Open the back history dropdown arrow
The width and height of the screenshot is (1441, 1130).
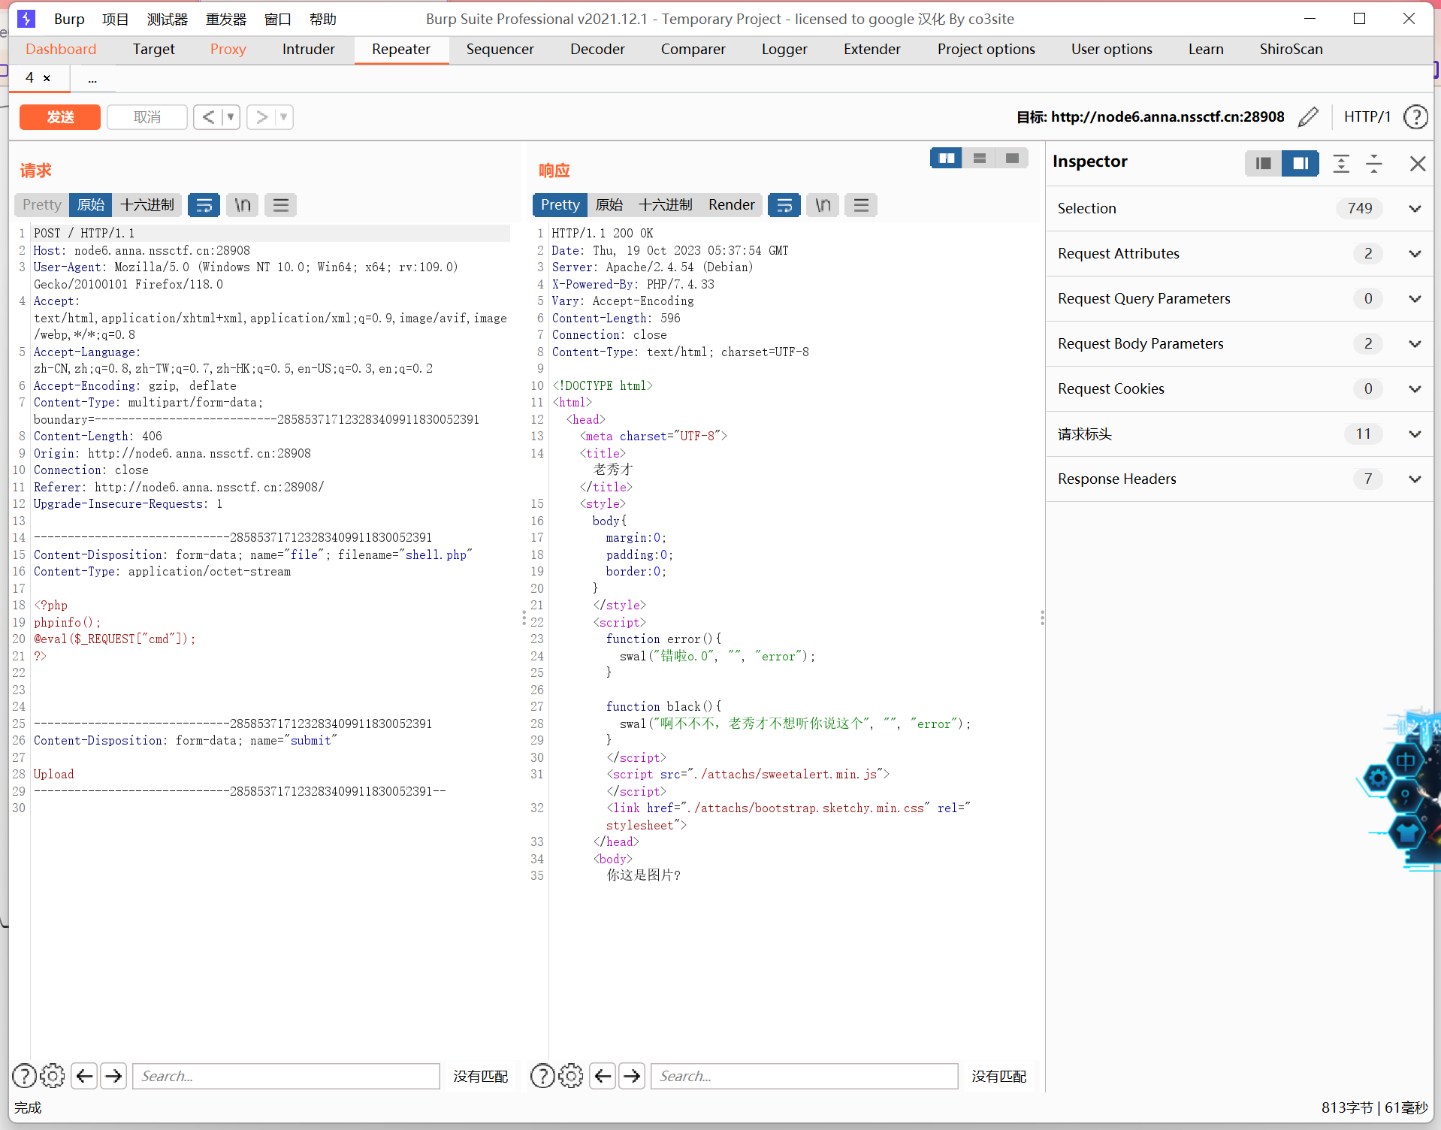pos(231,117)
